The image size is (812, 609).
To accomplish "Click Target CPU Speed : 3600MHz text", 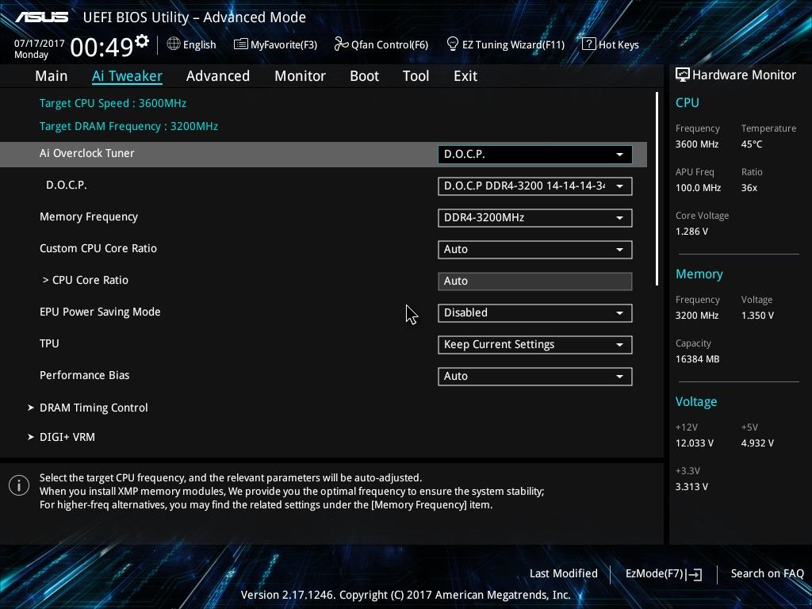I will click(113, 103).
